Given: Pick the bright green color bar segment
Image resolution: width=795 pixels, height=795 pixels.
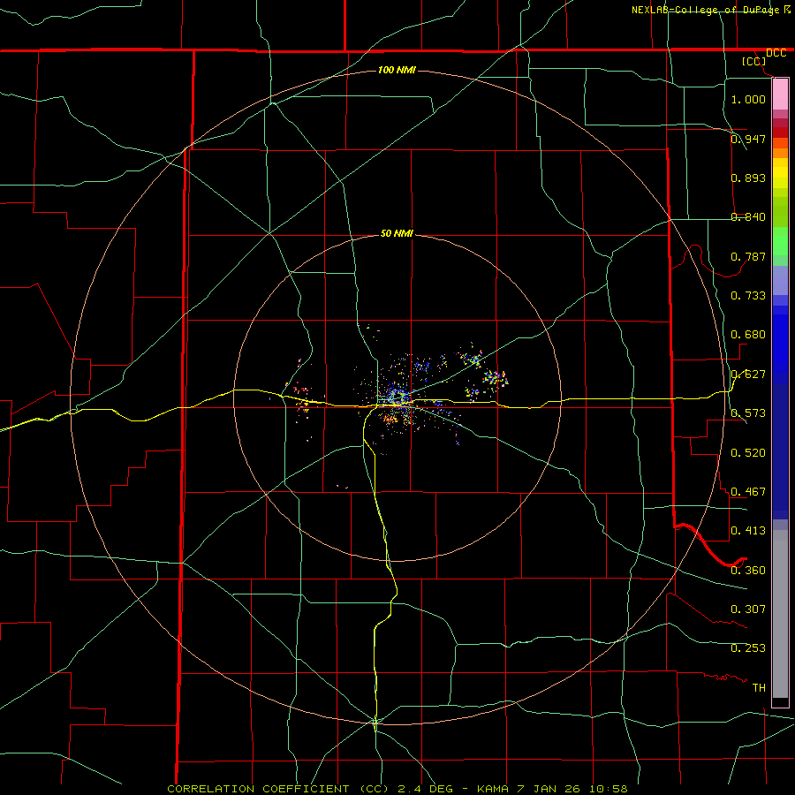Looking at the screenshot, I should coord(780,241).
